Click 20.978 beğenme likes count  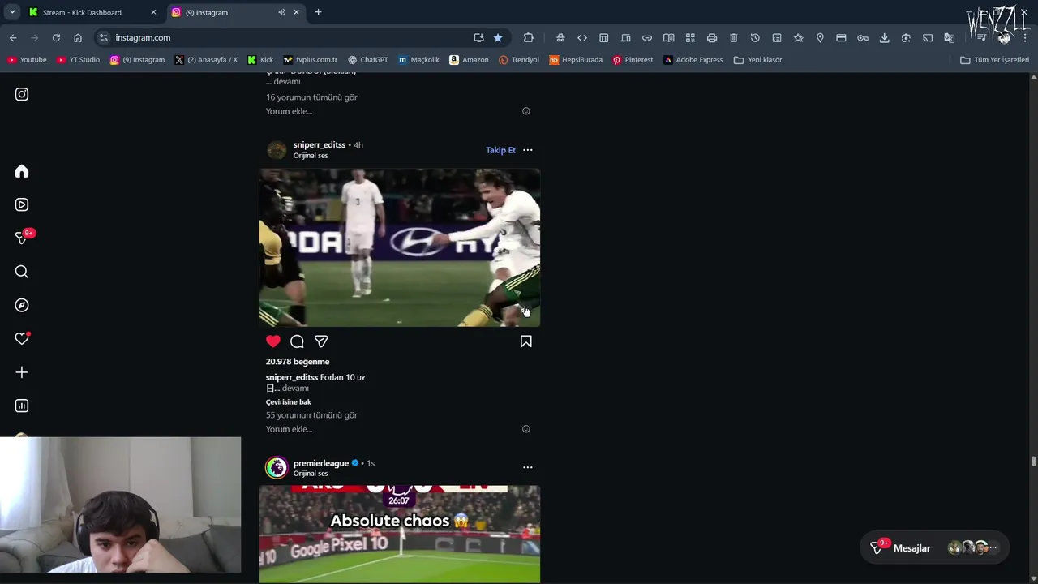[297, 362]
